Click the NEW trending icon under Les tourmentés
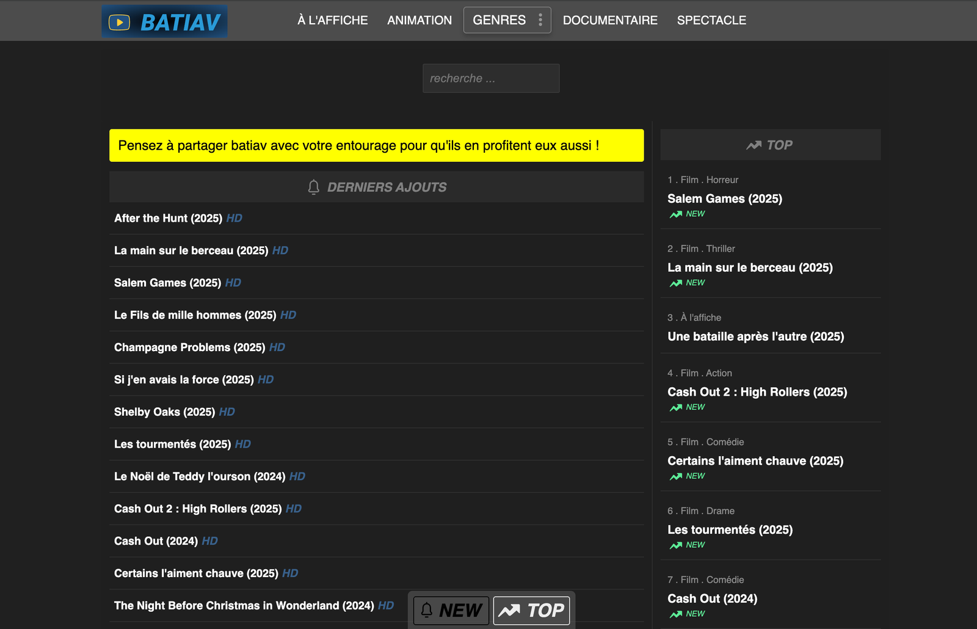 coord(676,545)
